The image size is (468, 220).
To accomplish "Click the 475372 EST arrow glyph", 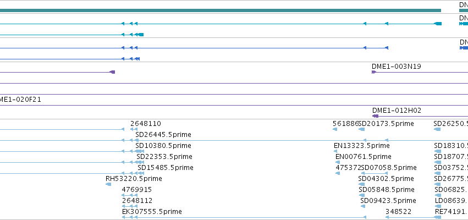I will [338, 173].
